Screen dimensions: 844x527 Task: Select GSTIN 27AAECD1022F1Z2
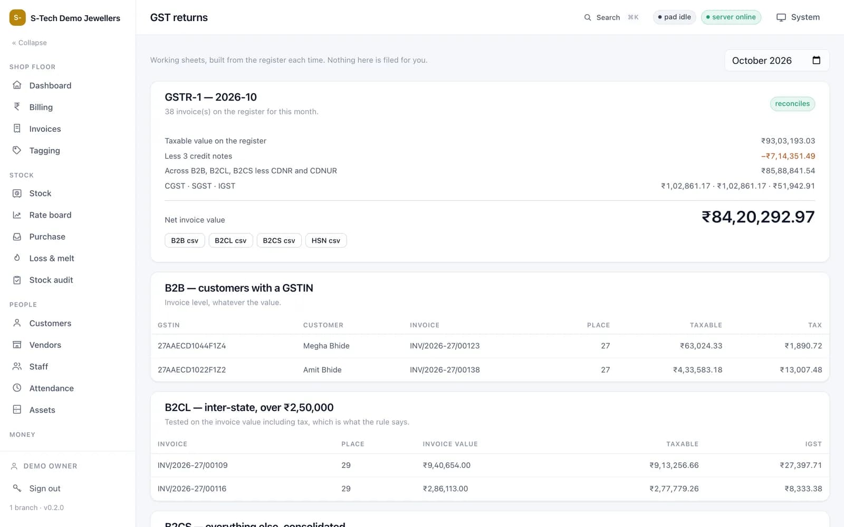(x=191, y=370)
